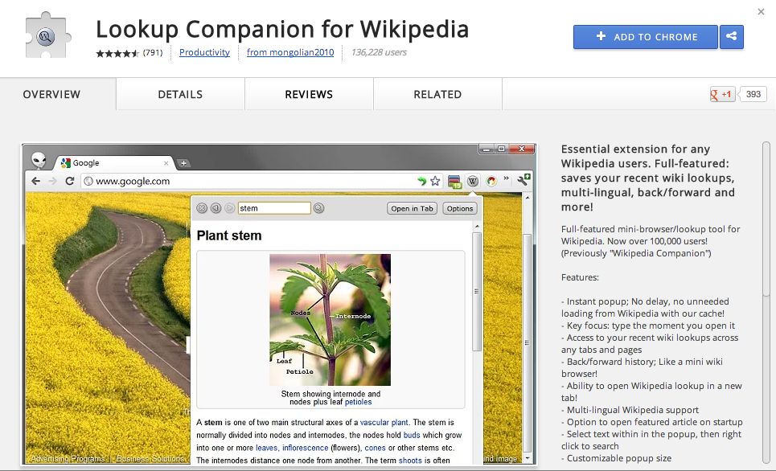Open the Productivity category link

(x=204, y=52)
